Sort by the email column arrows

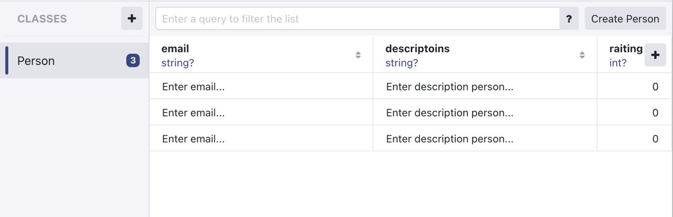358,55
